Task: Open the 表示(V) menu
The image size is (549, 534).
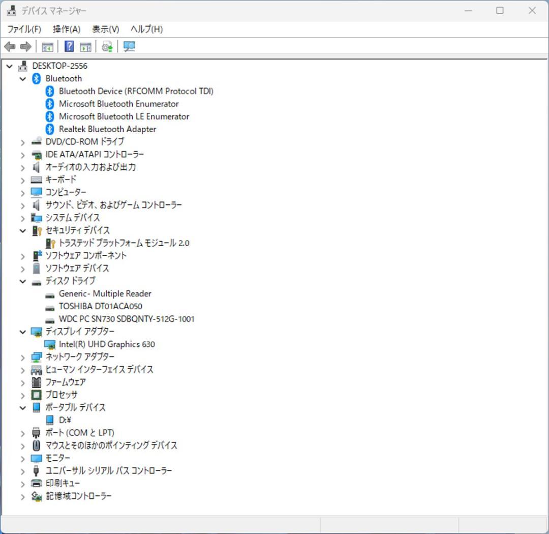Action: [105, 29]
